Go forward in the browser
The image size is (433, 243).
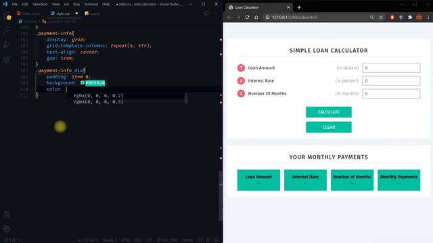point(238,17)
